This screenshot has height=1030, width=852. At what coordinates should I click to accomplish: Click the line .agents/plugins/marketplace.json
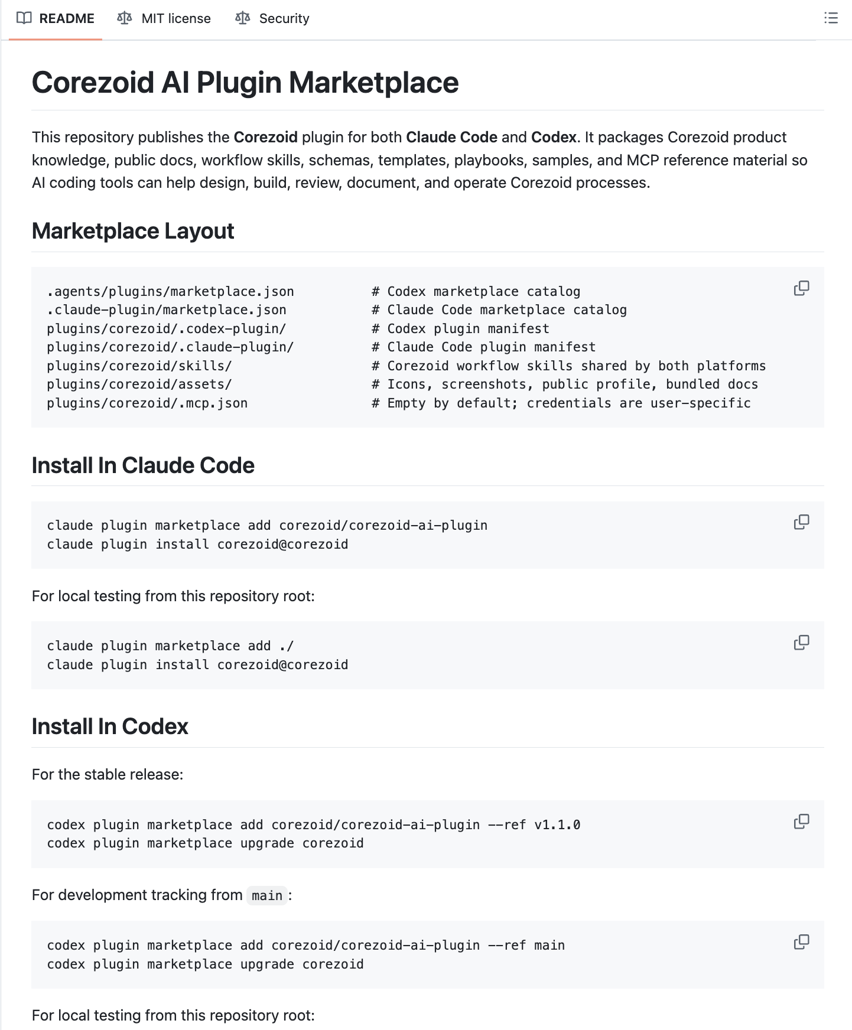[x=171, y=291]
